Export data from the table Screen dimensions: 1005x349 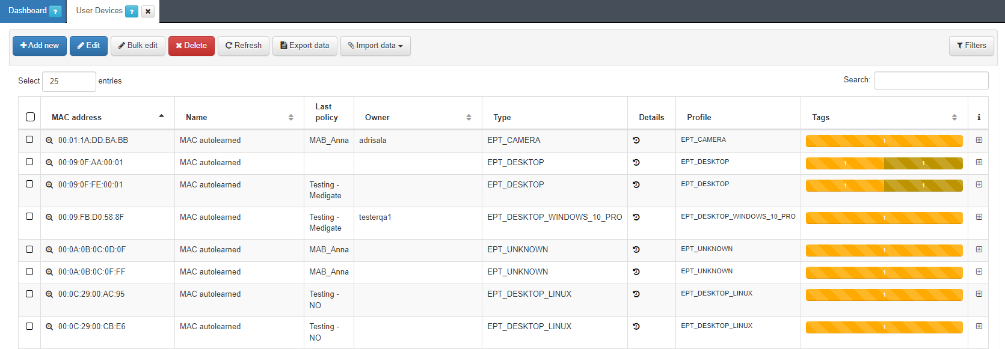click(x=305, y=46)
